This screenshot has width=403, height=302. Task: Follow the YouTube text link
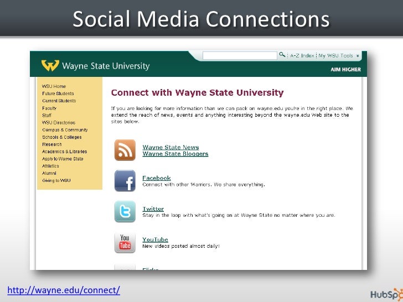click(x=155, y=239)
